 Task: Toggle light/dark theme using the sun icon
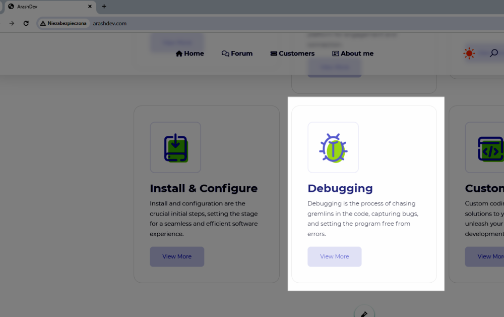pyautogui.click(x=469, y=53)
